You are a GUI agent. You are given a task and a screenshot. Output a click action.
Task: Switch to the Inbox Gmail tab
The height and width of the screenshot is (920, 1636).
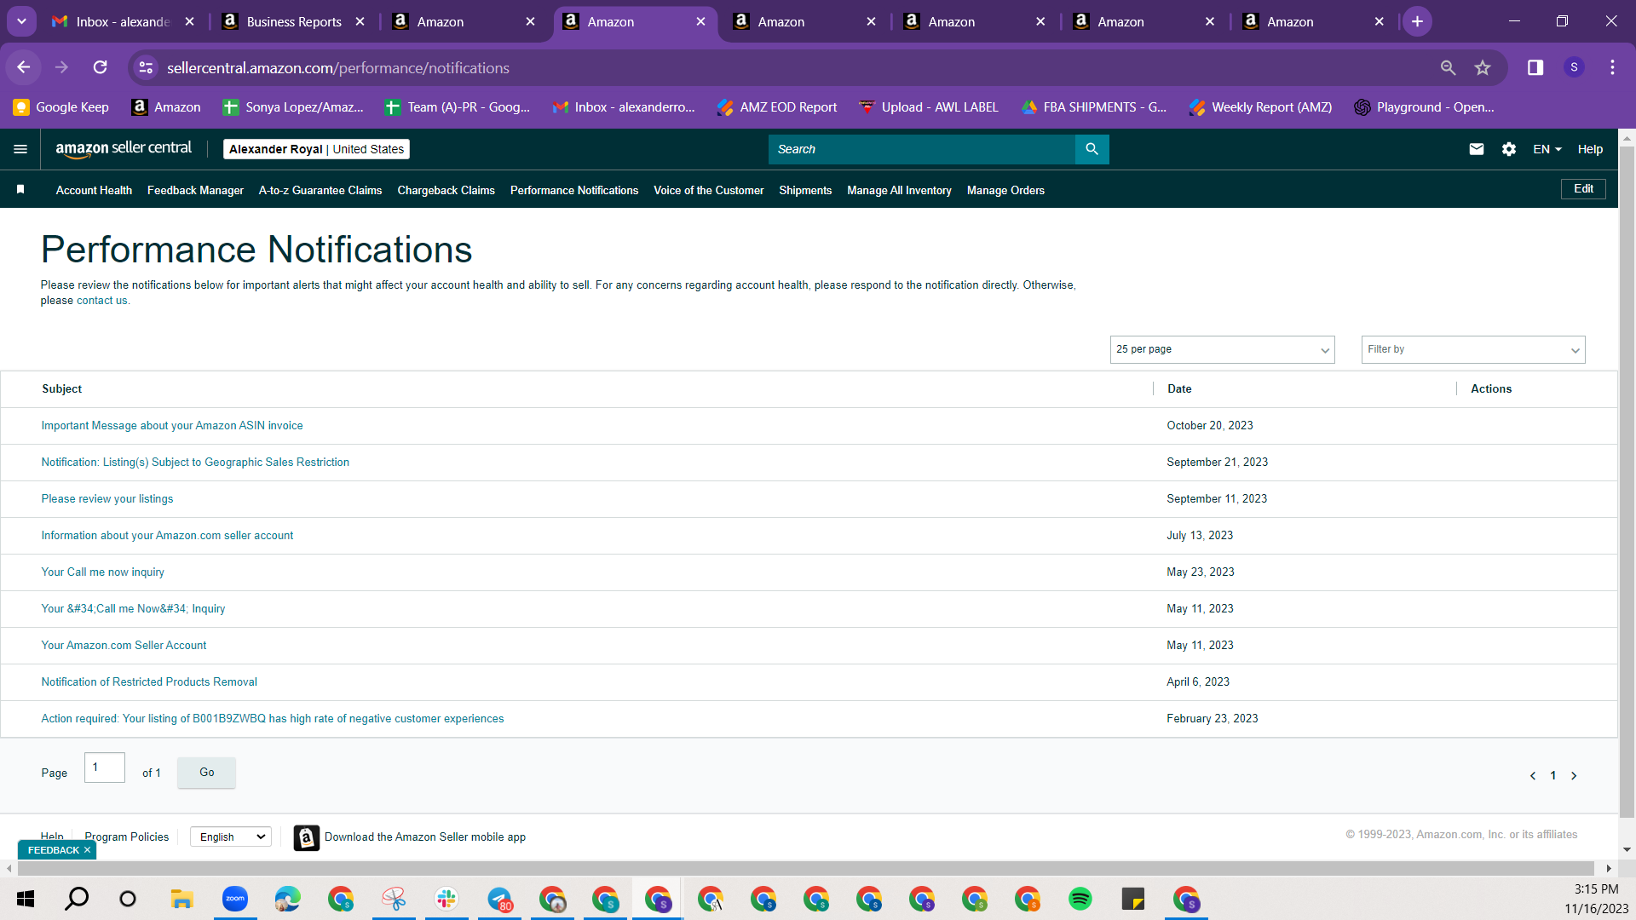click(122, 21)
